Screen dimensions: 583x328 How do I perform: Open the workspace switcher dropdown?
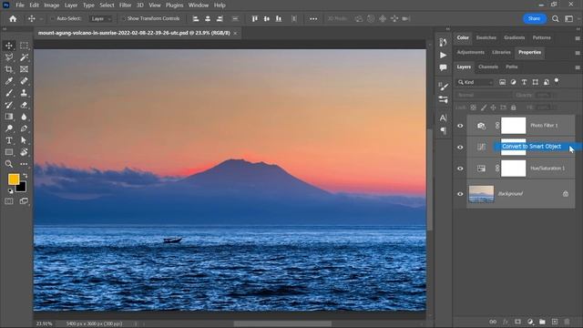point(568,18)
